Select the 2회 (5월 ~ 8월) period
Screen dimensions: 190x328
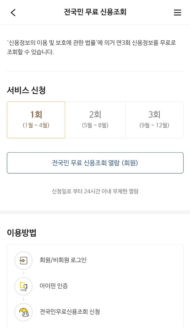tap(95, 119)
